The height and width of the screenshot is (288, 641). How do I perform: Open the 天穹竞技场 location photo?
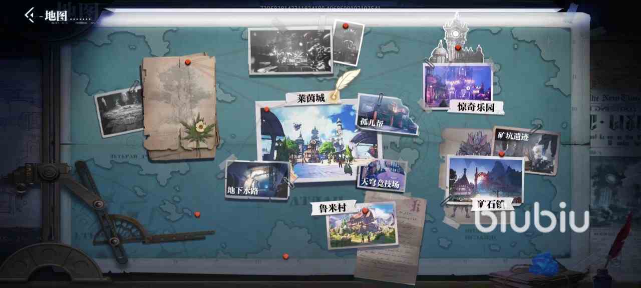(382, 176)
